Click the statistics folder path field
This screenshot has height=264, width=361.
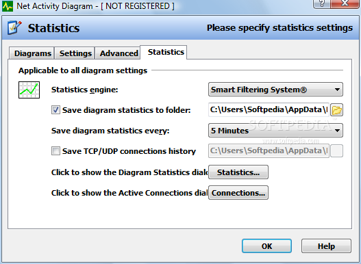[x=269, y=109]
